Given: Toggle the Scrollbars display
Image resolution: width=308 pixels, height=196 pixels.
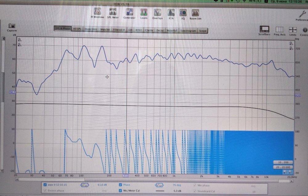Looking at the screenshot, I should [264, 30].
